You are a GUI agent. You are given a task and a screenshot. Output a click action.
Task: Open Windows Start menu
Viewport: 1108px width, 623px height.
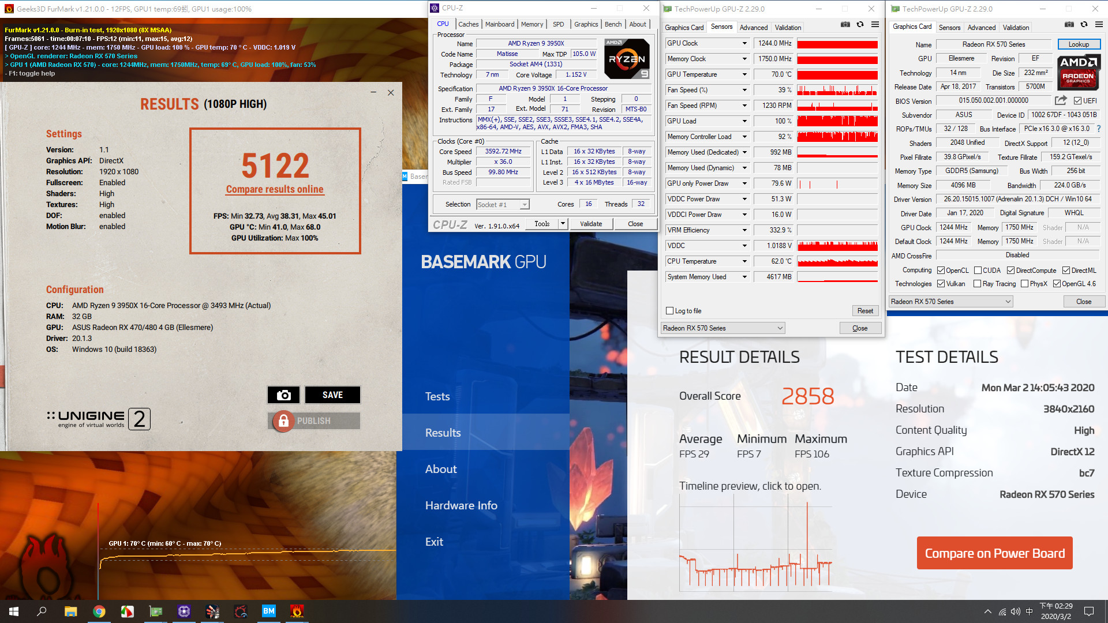[14, 611]
